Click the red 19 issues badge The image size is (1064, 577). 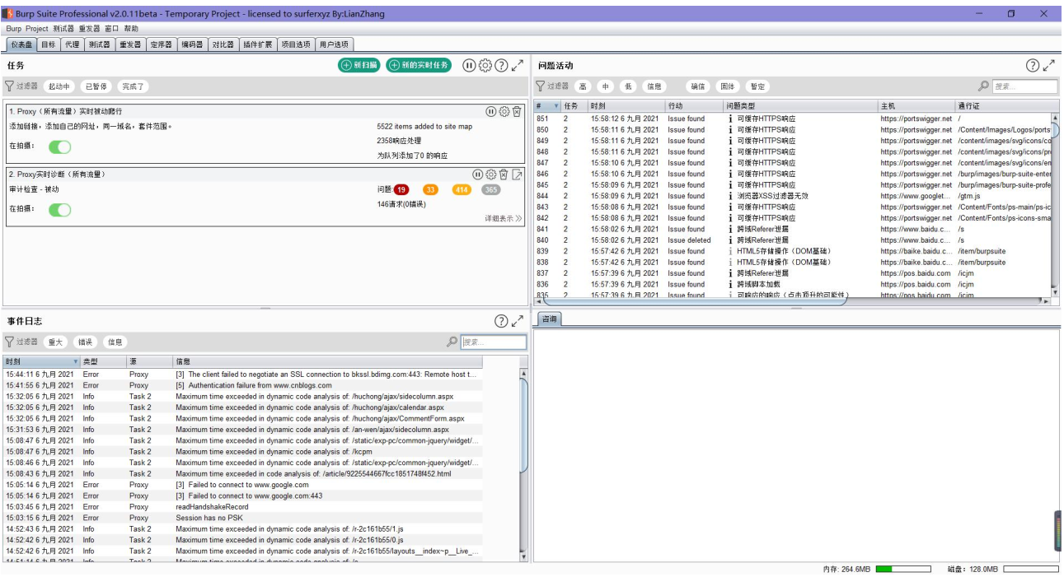(x=401, y=190)
